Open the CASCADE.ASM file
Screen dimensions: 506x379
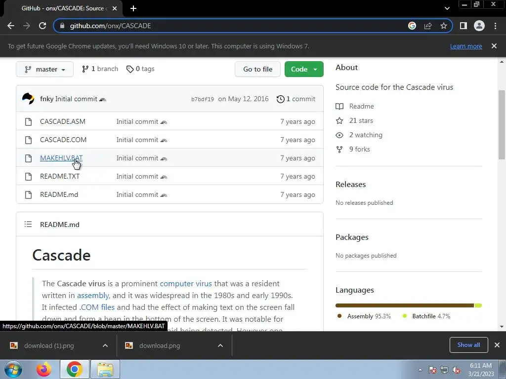click(63, 121)
